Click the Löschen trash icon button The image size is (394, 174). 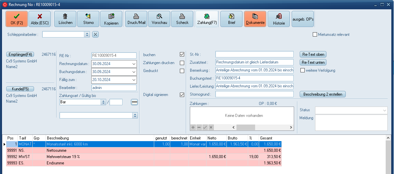(x=65, y=19)
